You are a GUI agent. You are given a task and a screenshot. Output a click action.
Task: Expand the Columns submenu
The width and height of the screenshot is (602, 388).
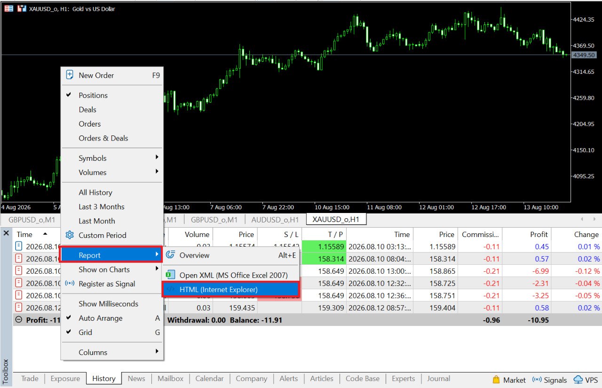112,352
